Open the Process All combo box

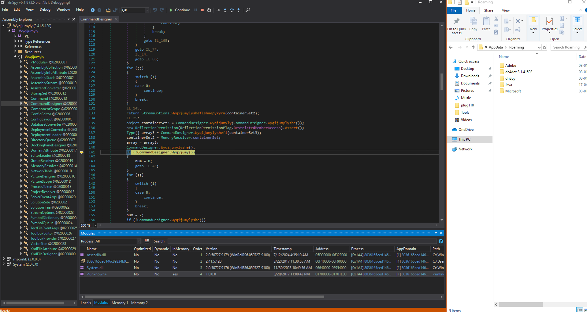[x=117, y=241]
